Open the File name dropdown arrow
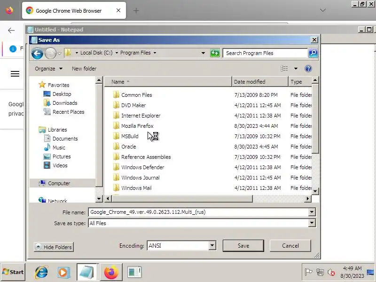The image size is (376, 282). (312, 212)
